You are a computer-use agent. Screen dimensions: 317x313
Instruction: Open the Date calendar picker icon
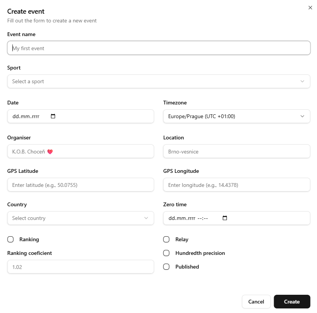point(53,116)
